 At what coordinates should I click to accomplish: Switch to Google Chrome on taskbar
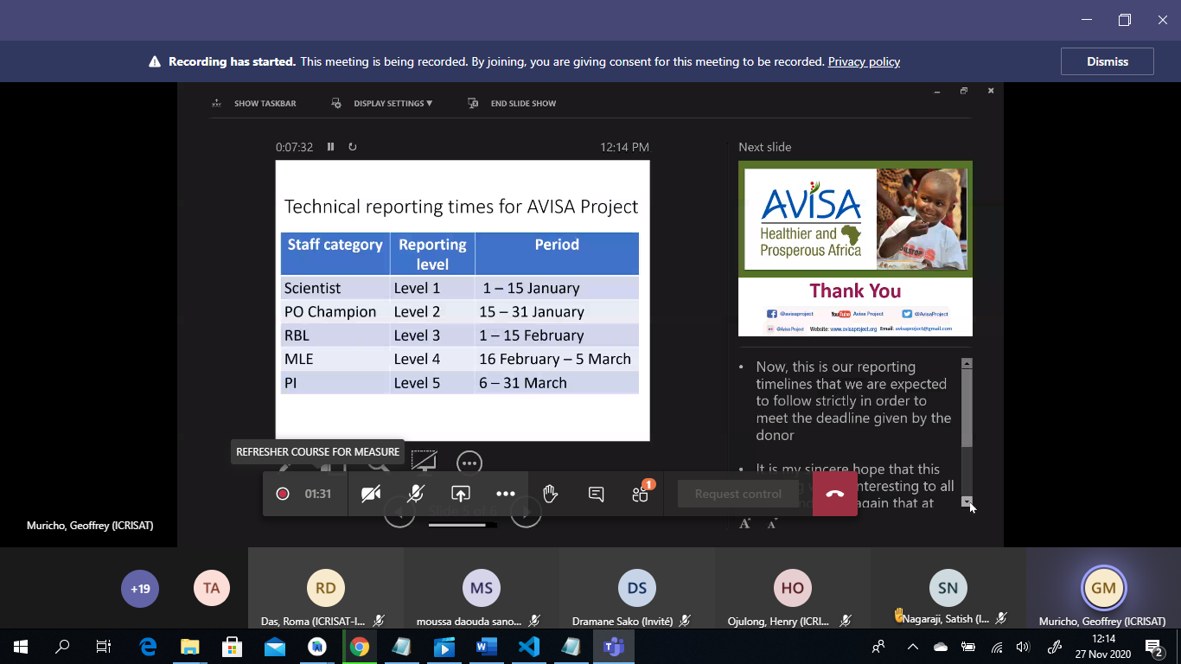tap(359, 646)
